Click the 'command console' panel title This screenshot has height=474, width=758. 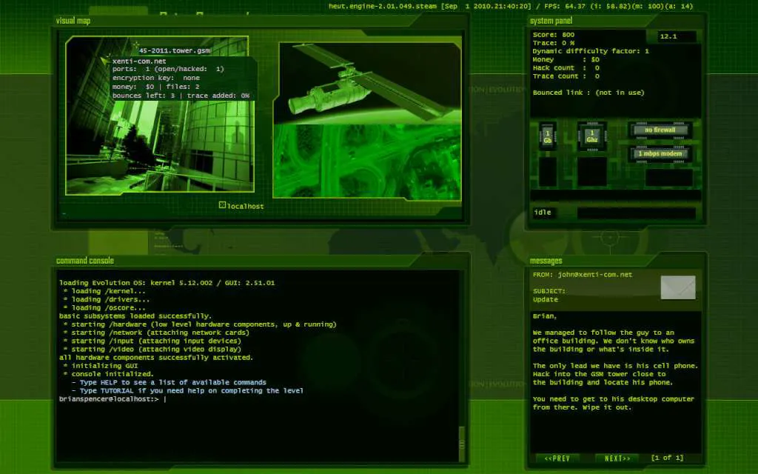pyautogui.click(x=85, y=261)
